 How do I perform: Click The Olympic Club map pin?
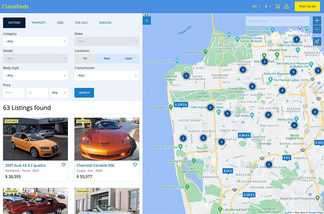(187, 187)
